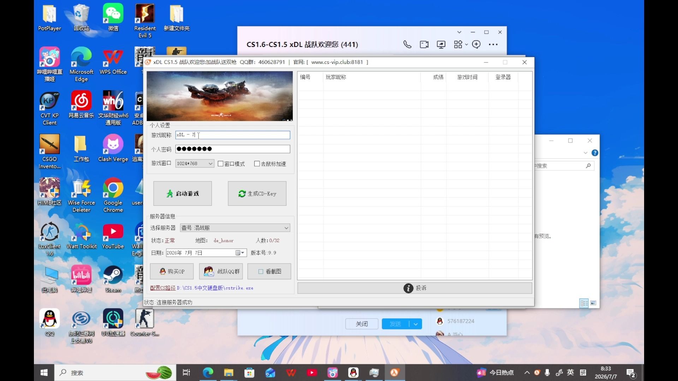Click add-member plus icon in QQ chat

pyautogui.click(x=476, y=44)
